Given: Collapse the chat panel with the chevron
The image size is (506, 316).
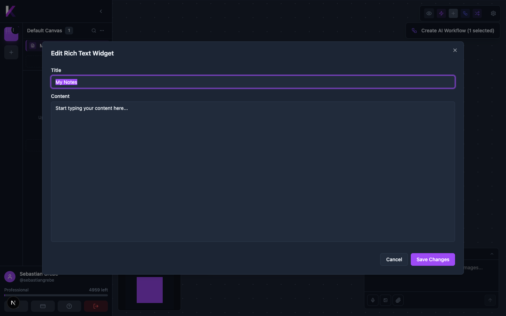Looking at the screenshot, I should [x=492, y=254].
